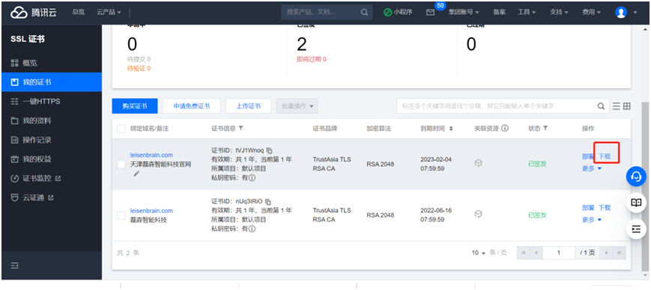Click private key info icon in tVJ1Wnoq row
651x290 pixels.
pos(252,178)
